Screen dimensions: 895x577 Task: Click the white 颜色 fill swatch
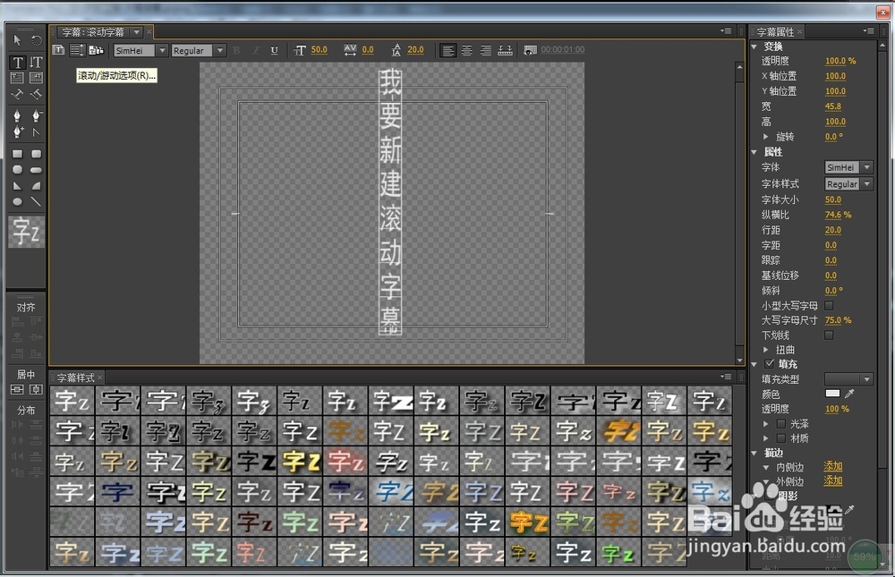pyautogui.click(x=832, y=394)
